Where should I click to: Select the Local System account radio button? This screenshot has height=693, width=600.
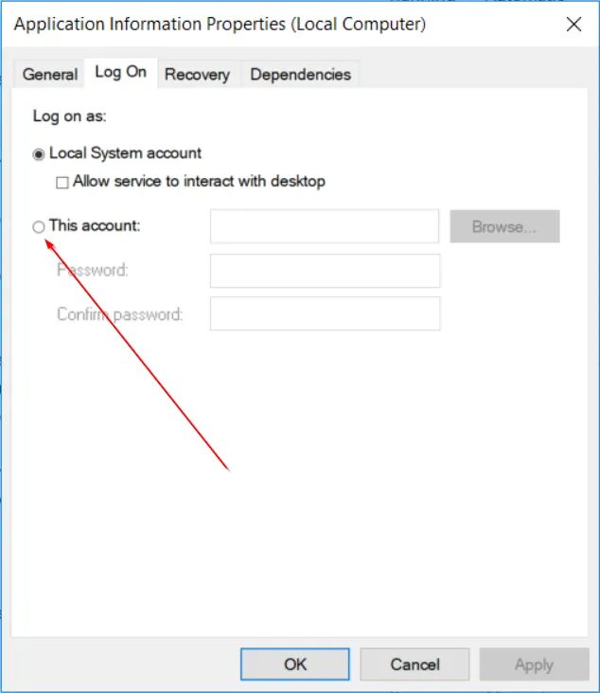click(39, 154)
